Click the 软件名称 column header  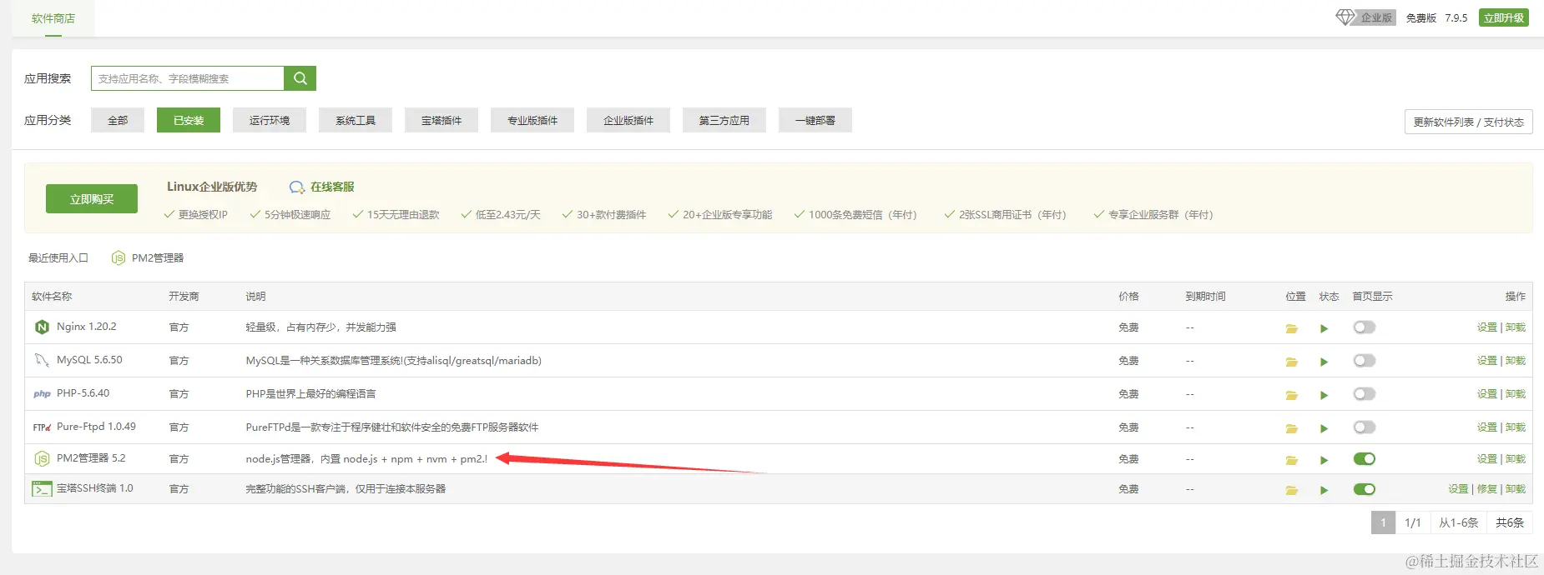coord(52,297)
